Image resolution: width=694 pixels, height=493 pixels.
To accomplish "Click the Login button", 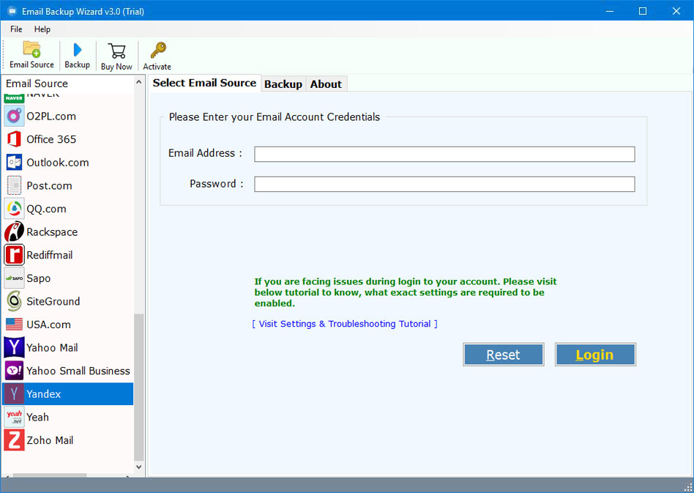I will (595, 355).
